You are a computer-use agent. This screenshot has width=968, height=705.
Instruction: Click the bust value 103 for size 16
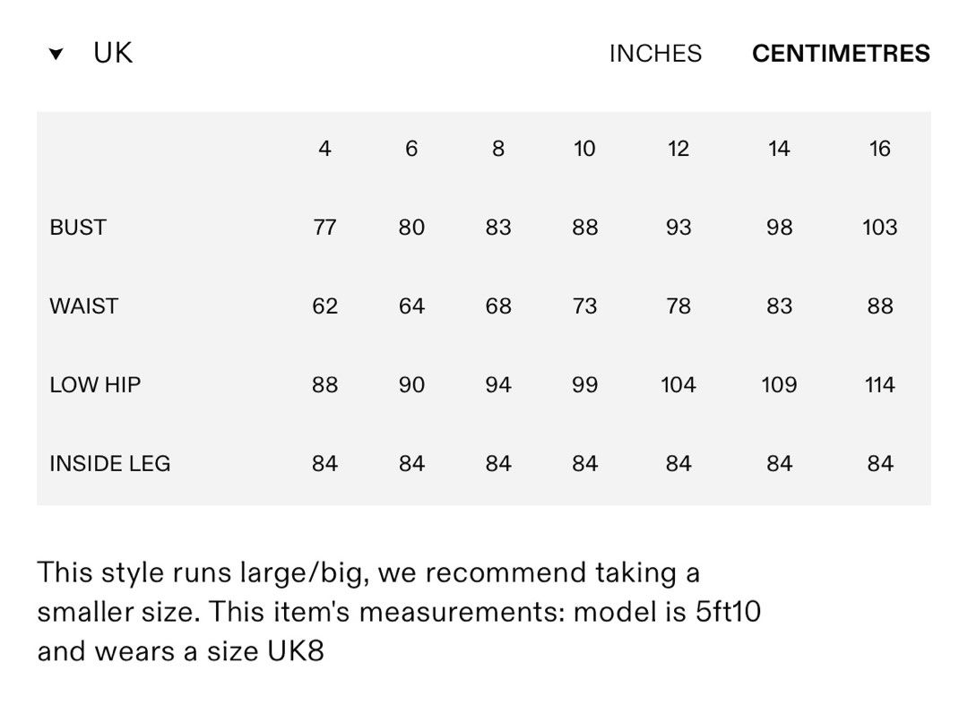(x=880, y=228)
